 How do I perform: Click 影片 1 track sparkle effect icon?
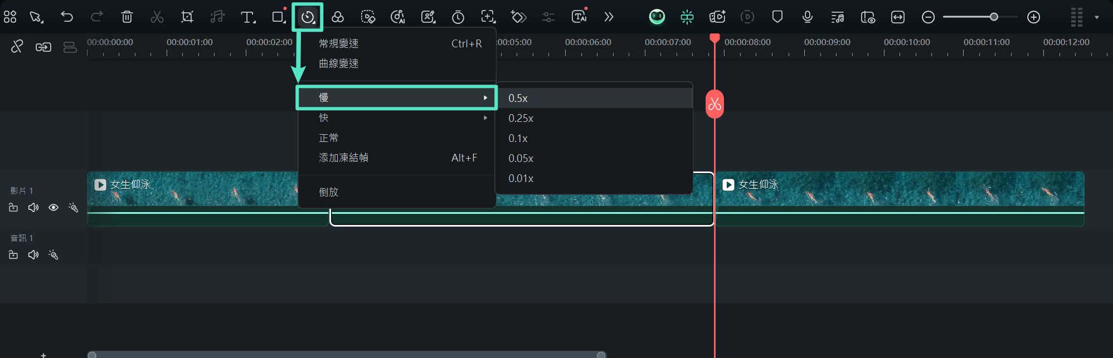point(73,208)
